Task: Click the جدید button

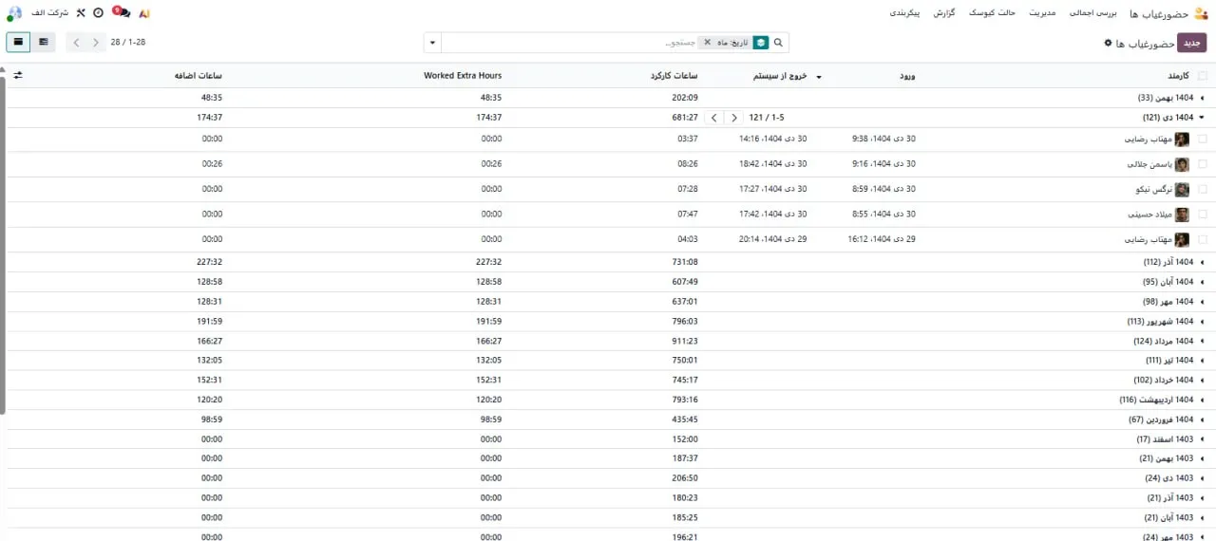Action: pos(1191,44)
